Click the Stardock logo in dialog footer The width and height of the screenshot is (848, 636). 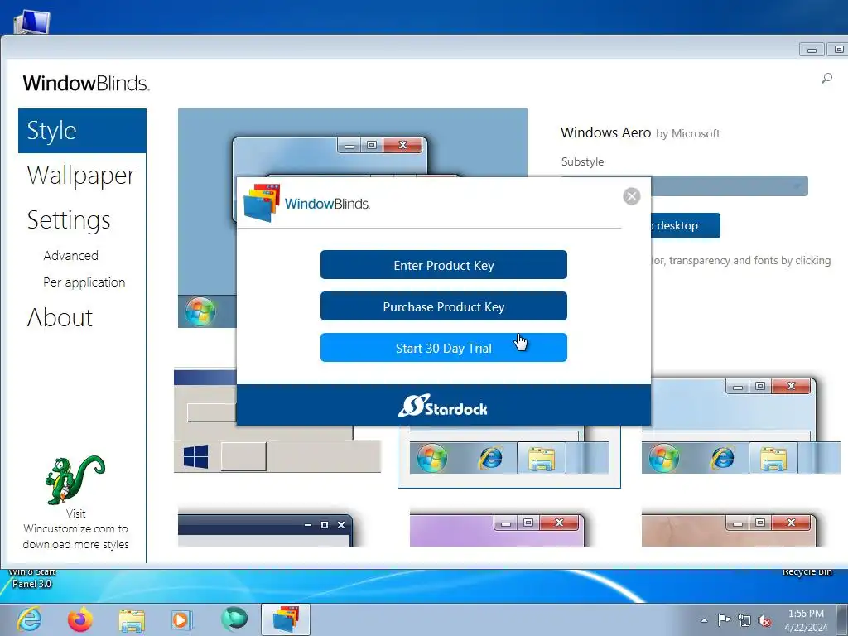(x=443, y=406)
